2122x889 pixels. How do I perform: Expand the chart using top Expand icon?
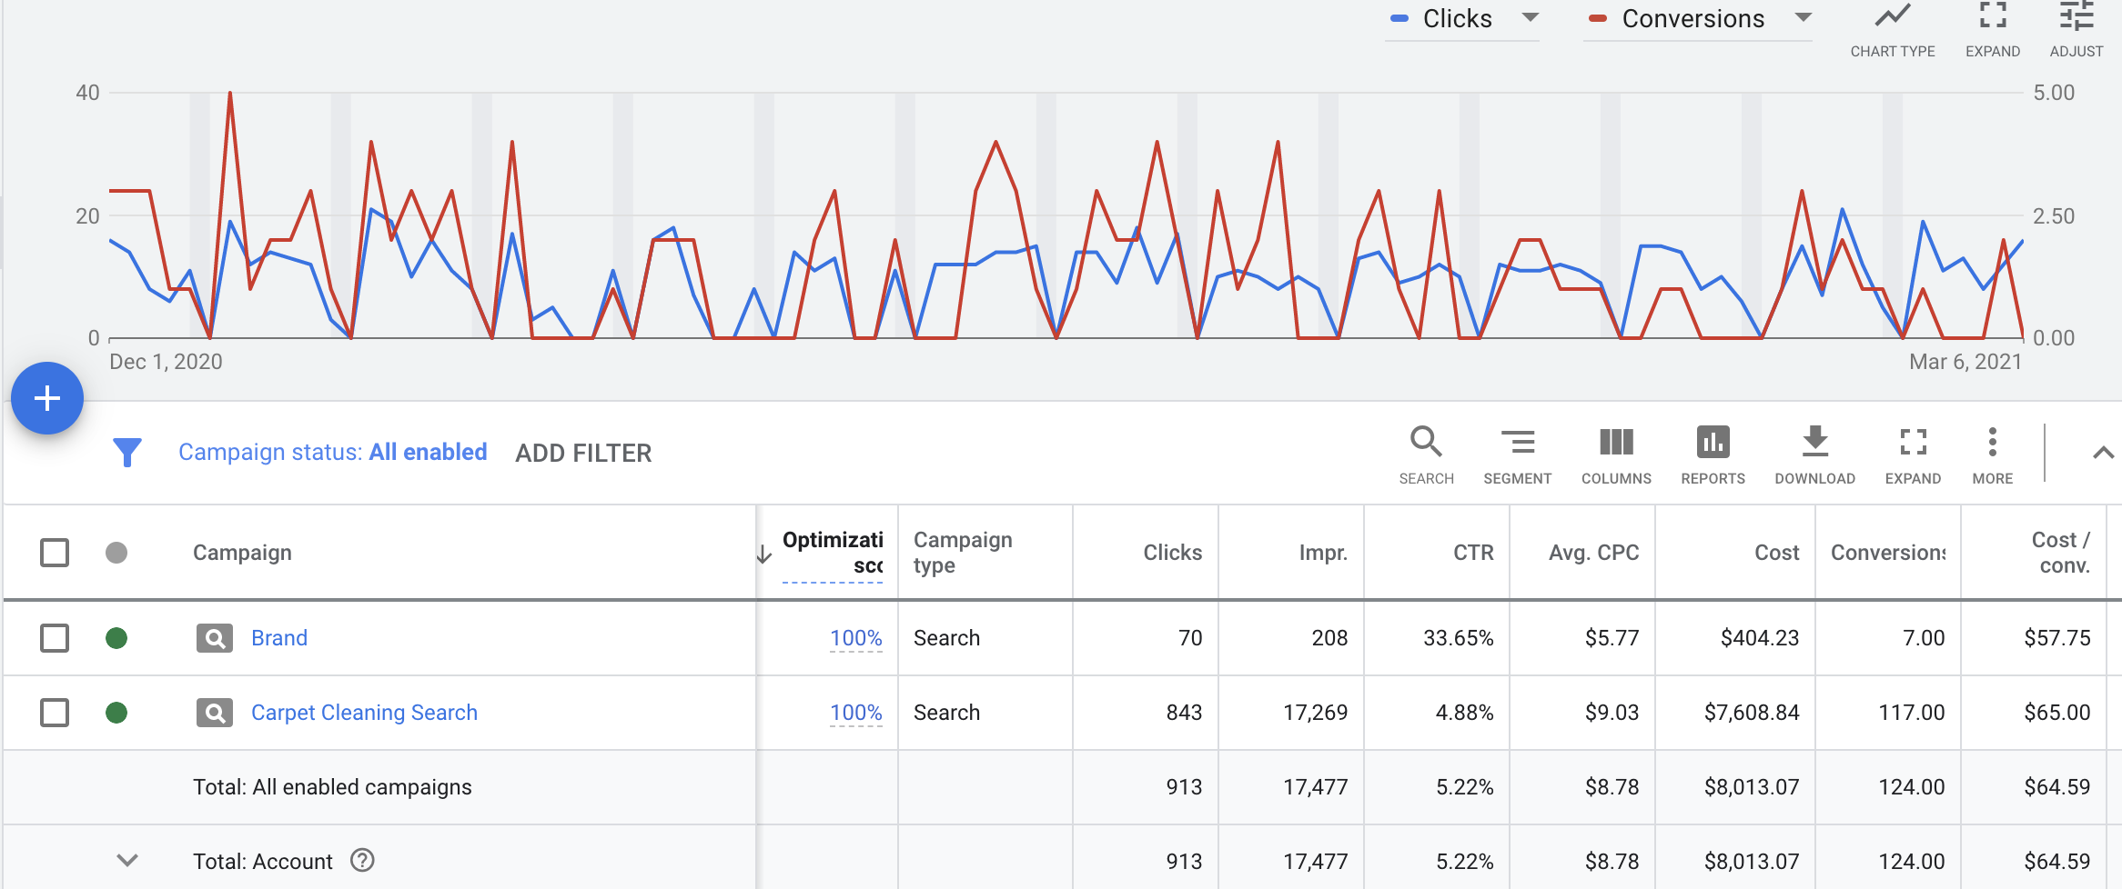[1992, 18]
